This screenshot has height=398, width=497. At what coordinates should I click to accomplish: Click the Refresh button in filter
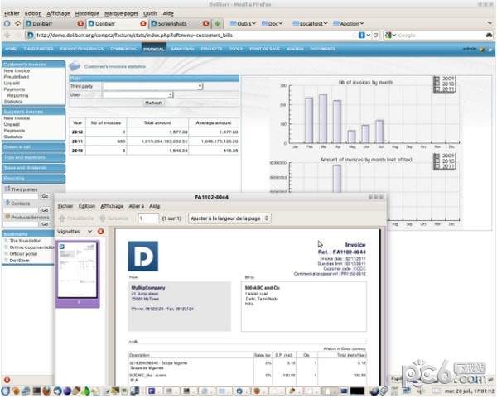point(154,103)
